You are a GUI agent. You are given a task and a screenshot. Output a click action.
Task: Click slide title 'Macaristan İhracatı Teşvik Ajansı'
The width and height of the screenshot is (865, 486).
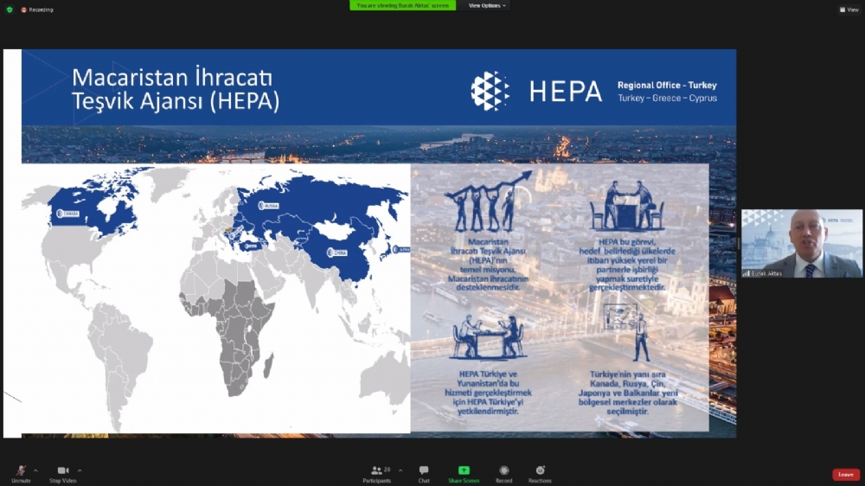point(176,89)
